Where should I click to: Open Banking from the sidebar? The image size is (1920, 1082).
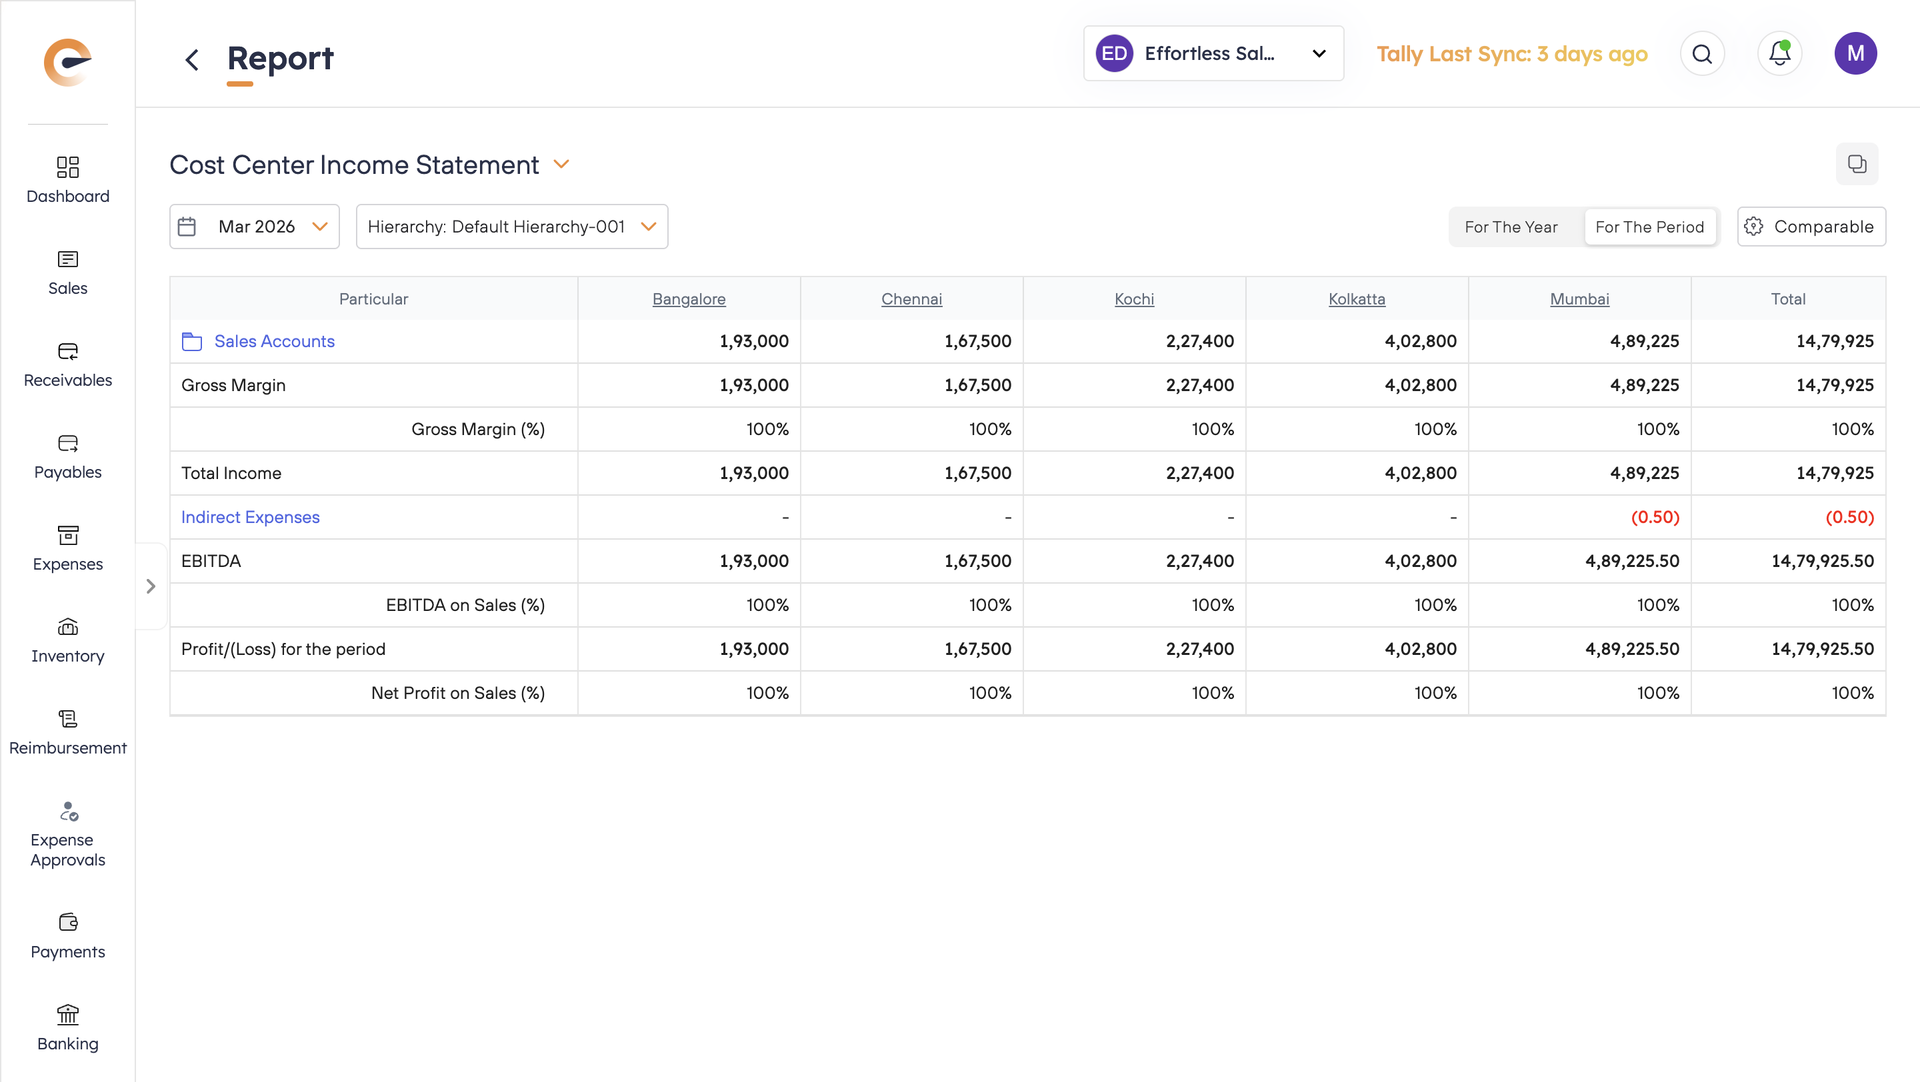pos(67,1027)
